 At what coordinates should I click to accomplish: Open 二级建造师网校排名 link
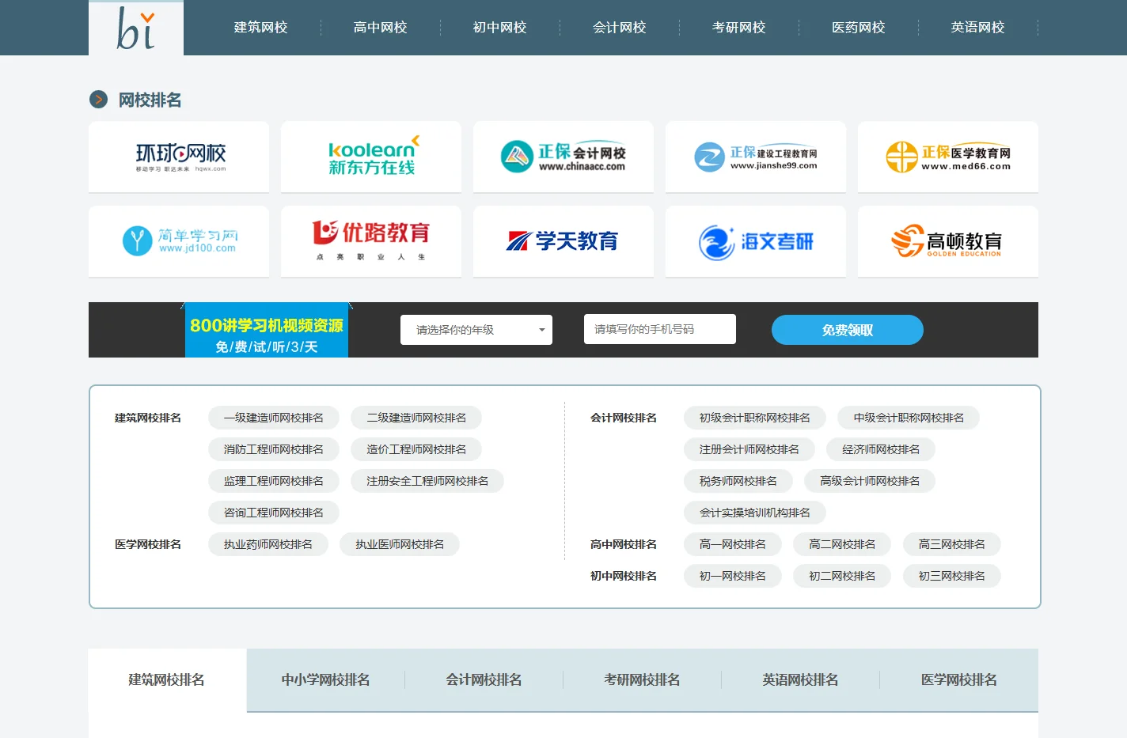[416, 418]
